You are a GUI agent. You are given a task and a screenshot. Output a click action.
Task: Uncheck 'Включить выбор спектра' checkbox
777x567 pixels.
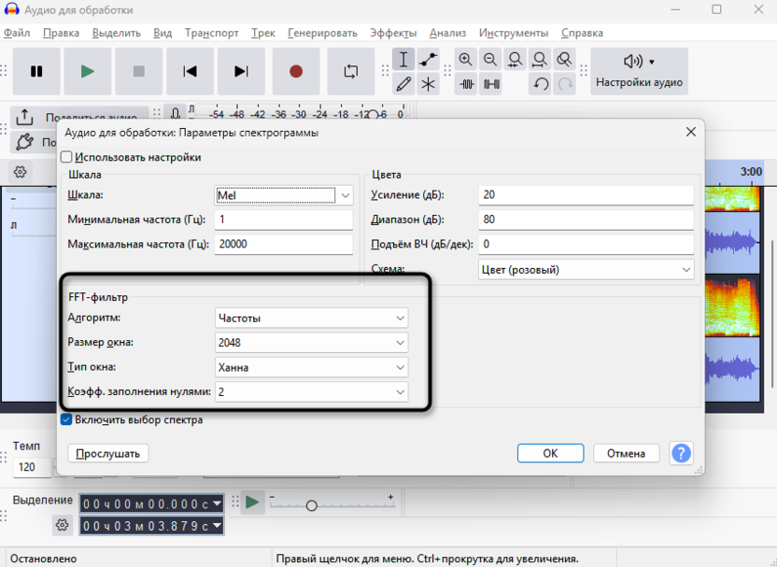pos(67,419)
